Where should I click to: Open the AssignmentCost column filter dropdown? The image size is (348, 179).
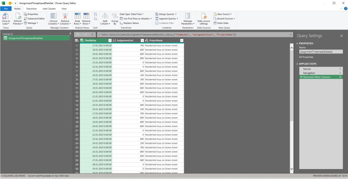142,41
